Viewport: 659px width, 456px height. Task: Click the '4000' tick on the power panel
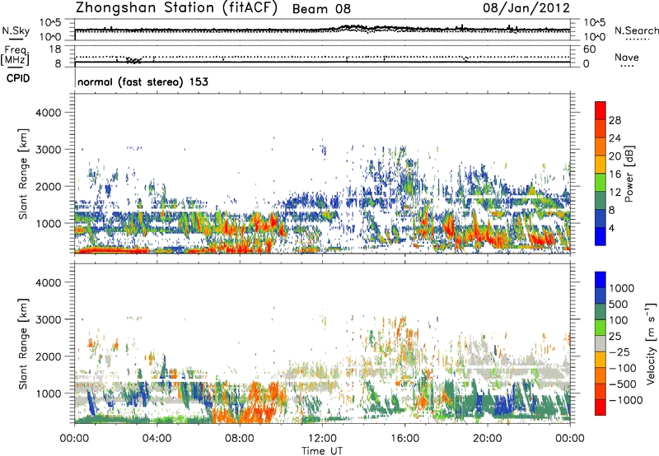48,113
